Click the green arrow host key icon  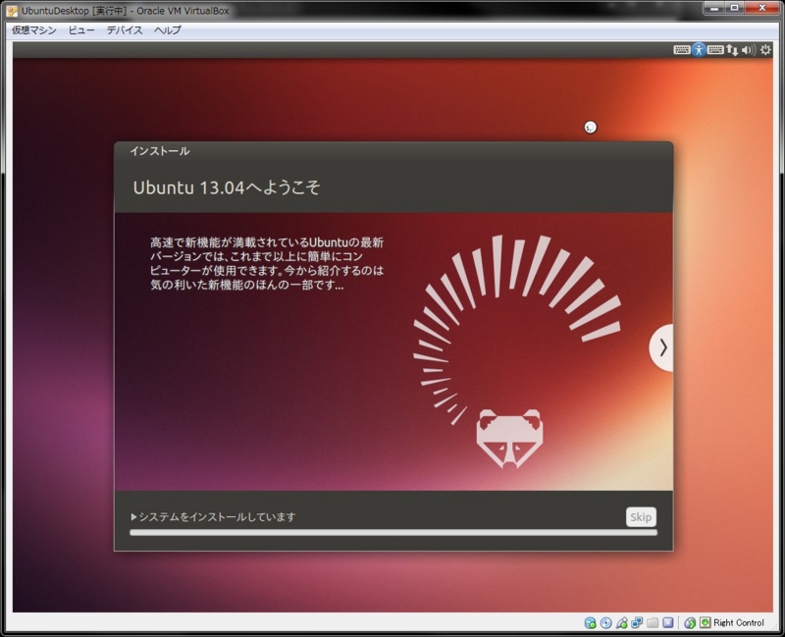pyautogui.click(x=705, y=623)
